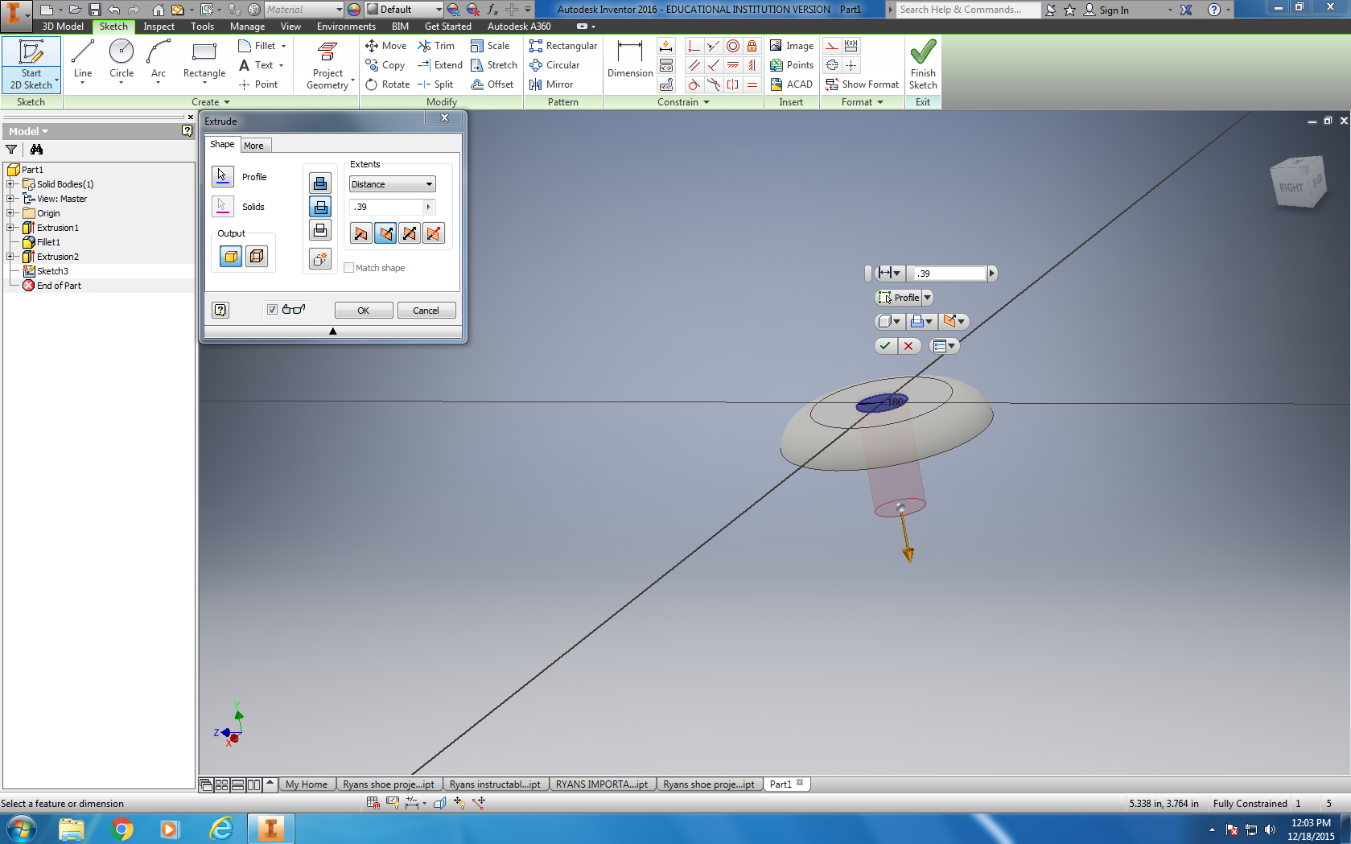Open the appearance color wheel picker
This screenshot has height=844, width=1351.
click(354, 10)
